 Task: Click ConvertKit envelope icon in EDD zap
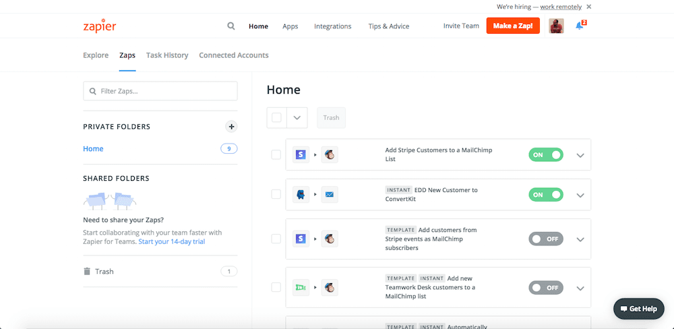pyautogui.click(x=330, y=194)
